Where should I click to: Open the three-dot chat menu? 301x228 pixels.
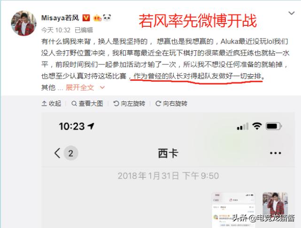click(276, 153)
